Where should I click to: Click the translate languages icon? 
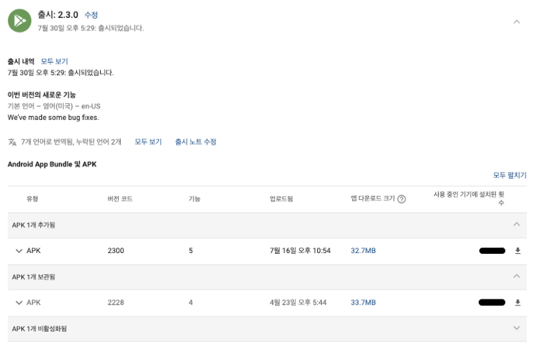(12, 142)
